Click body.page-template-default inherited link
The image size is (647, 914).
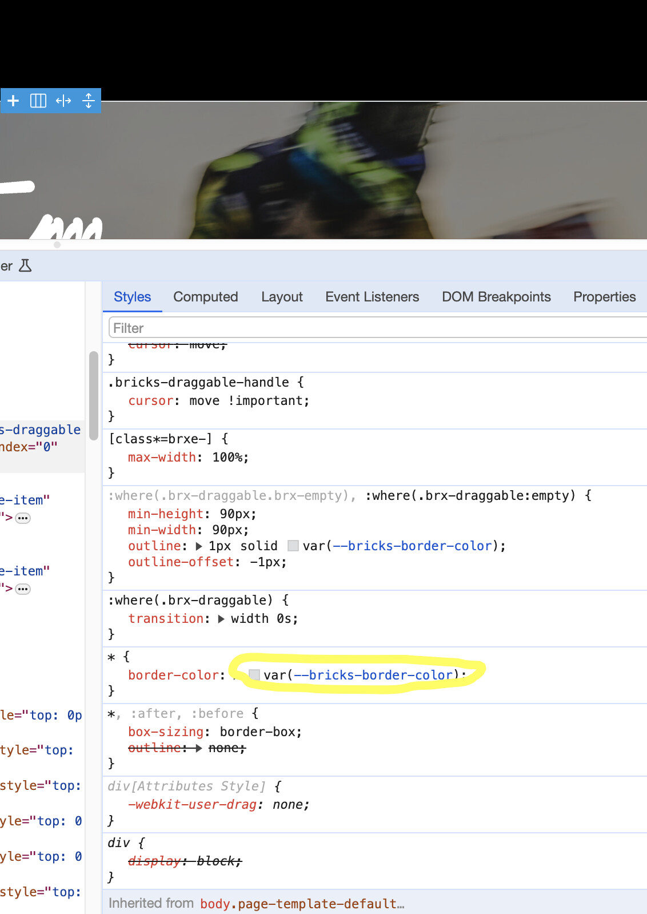point(302,904)
